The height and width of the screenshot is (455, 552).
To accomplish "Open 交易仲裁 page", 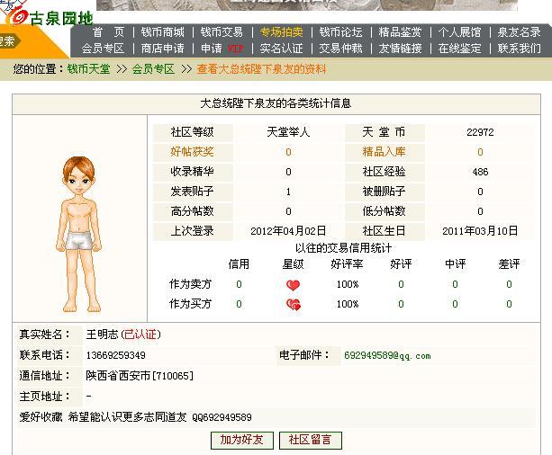I will tap(340, 49).
